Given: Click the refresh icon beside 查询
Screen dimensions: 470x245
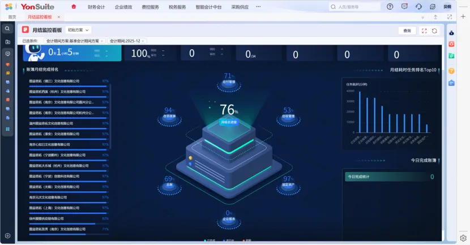Looking at the screenshot, I should pyautogui.click(x=434, y=31).
